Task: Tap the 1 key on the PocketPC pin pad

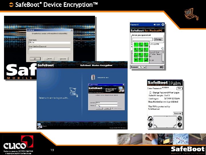Action: pos(136,44)
